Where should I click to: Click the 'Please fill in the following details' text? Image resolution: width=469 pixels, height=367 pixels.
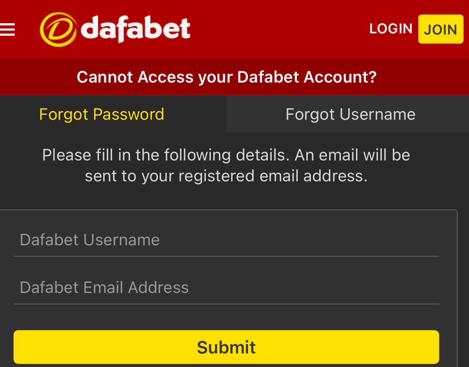coord(166,155)
